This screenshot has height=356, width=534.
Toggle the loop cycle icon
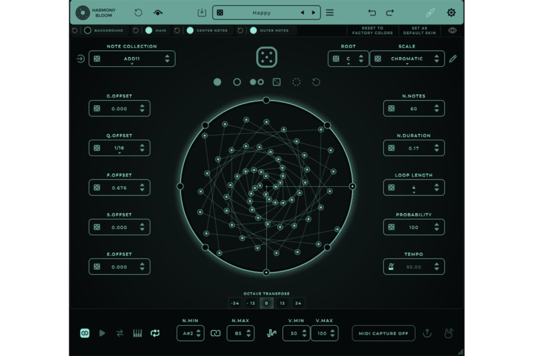click(x=155, y=333)
